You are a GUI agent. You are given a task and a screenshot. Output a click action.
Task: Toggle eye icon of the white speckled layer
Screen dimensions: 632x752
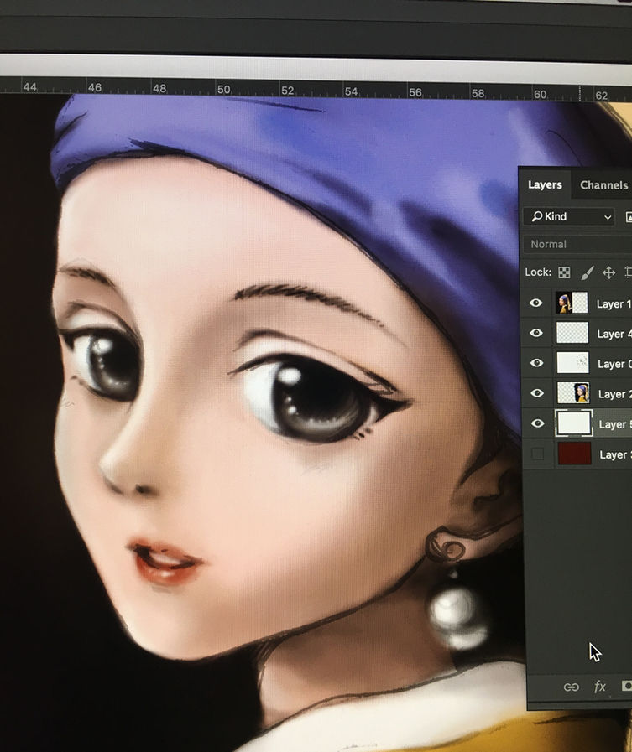tap(536, 363)
